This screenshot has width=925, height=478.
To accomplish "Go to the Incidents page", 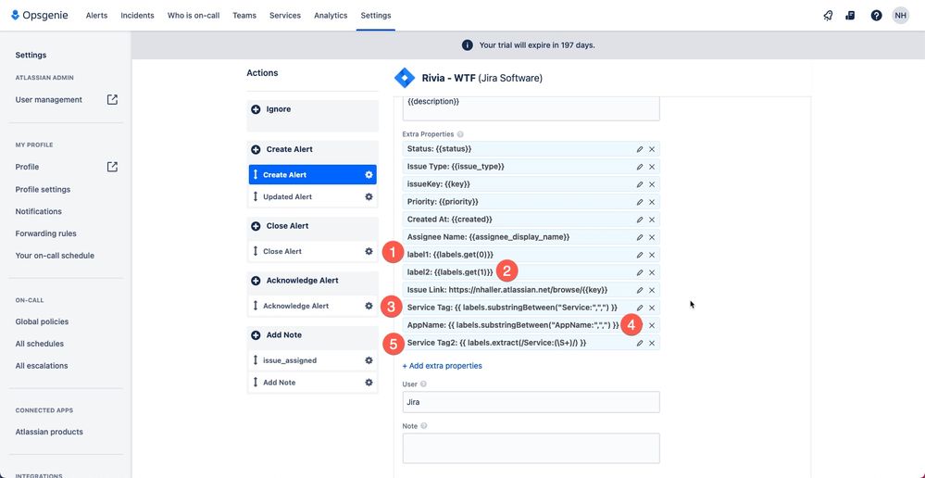I will pyautogui.click(x=137, y=16).
